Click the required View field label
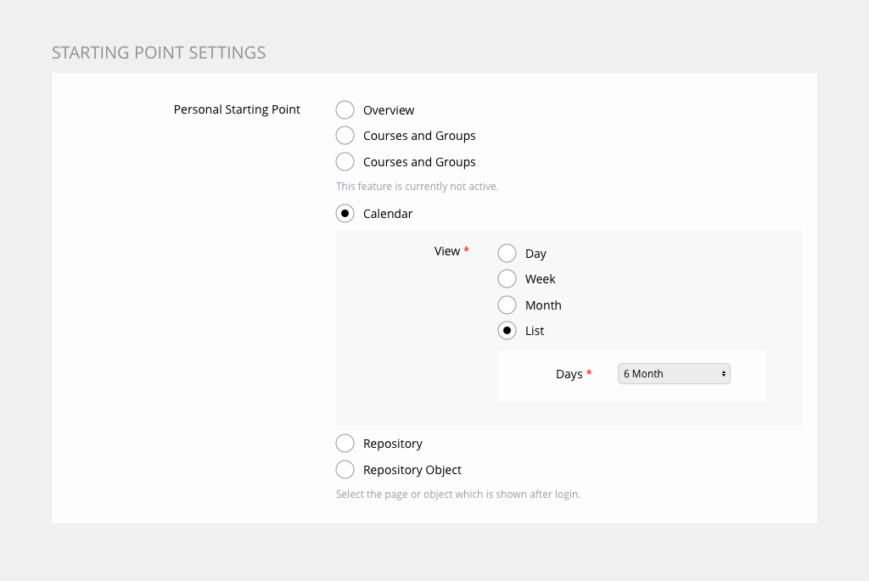869x581 pixels. (447, 251)
